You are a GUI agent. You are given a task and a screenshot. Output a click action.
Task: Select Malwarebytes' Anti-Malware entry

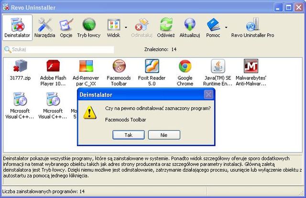point(251,73)
